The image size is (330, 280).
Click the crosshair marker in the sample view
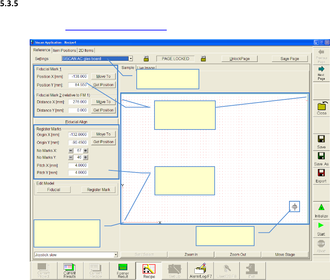[x=295, y=207]
